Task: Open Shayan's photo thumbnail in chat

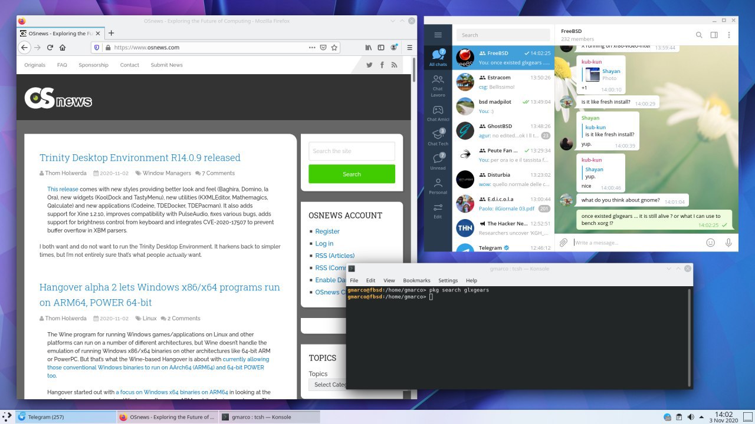Action: 592,74
